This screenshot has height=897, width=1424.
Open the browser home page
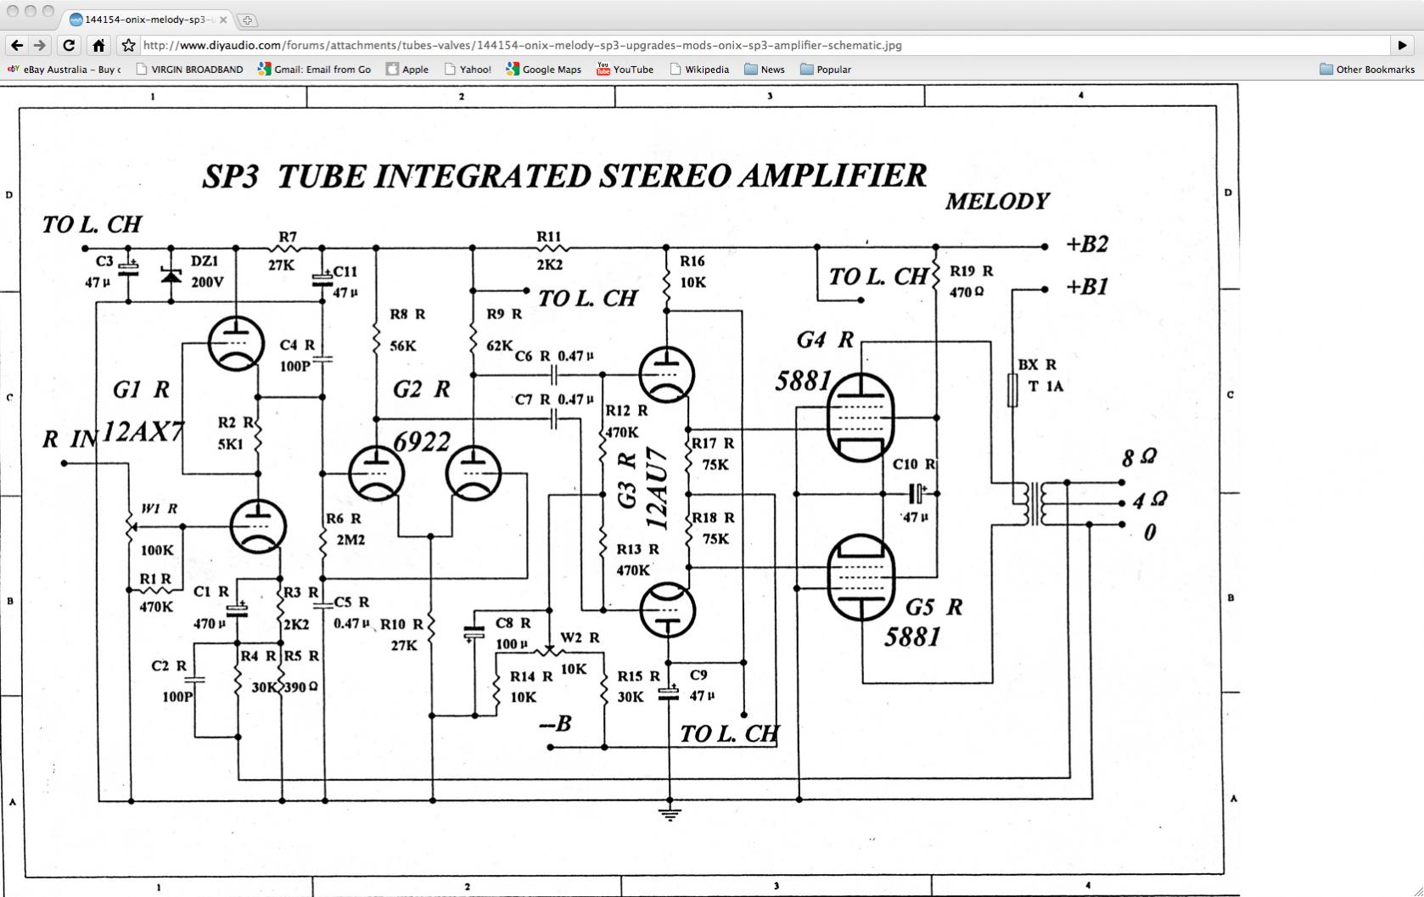click(x=98, y=45)
